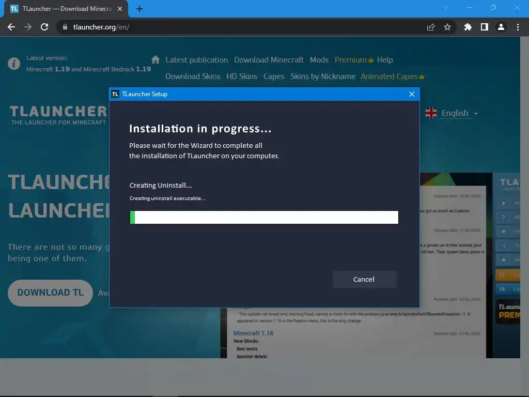Viewport: 529px width, 397px height.
Task: Open the Help menu item
Action: pyautogui.click(x=385, y=60)
